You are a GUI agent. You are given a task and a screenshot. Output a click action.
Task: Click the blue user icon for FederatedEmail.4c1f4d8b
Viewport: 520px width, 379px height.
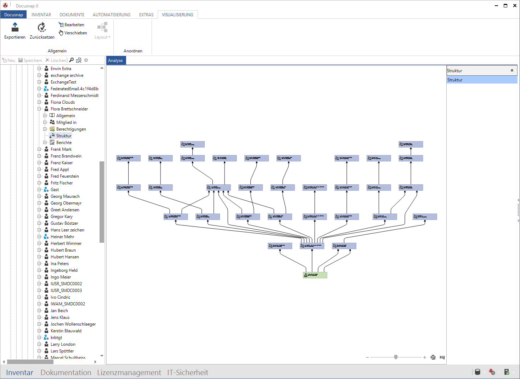click(46, 89)
